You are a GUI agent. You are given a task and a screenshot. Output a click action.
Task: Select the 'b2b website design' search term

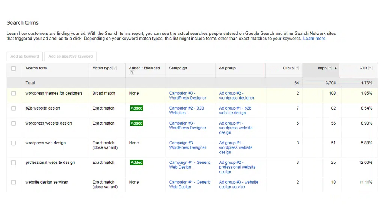point(43,108)
